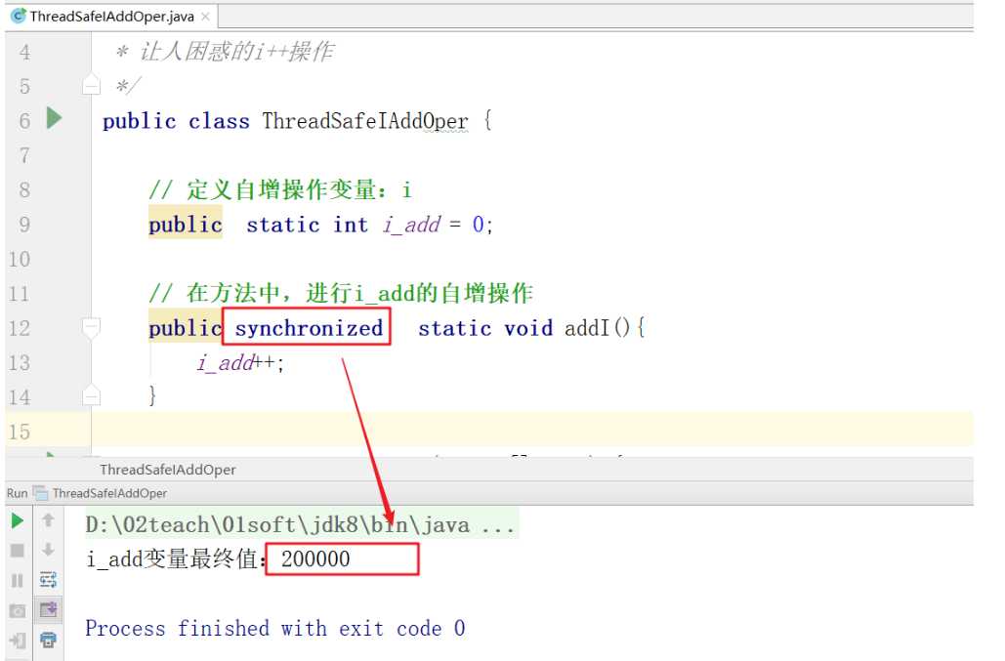Click the java command line in console
The height and width of the screenshot is (661, 1005).
pos(300,525)
